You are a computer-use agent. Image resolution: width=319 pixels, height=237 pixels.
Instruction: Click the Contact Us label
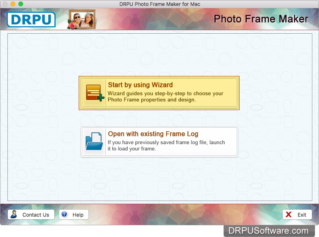point(36,215)
